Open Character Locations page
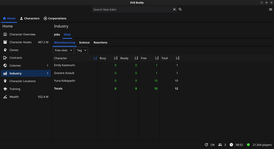 tap(26, 81)
